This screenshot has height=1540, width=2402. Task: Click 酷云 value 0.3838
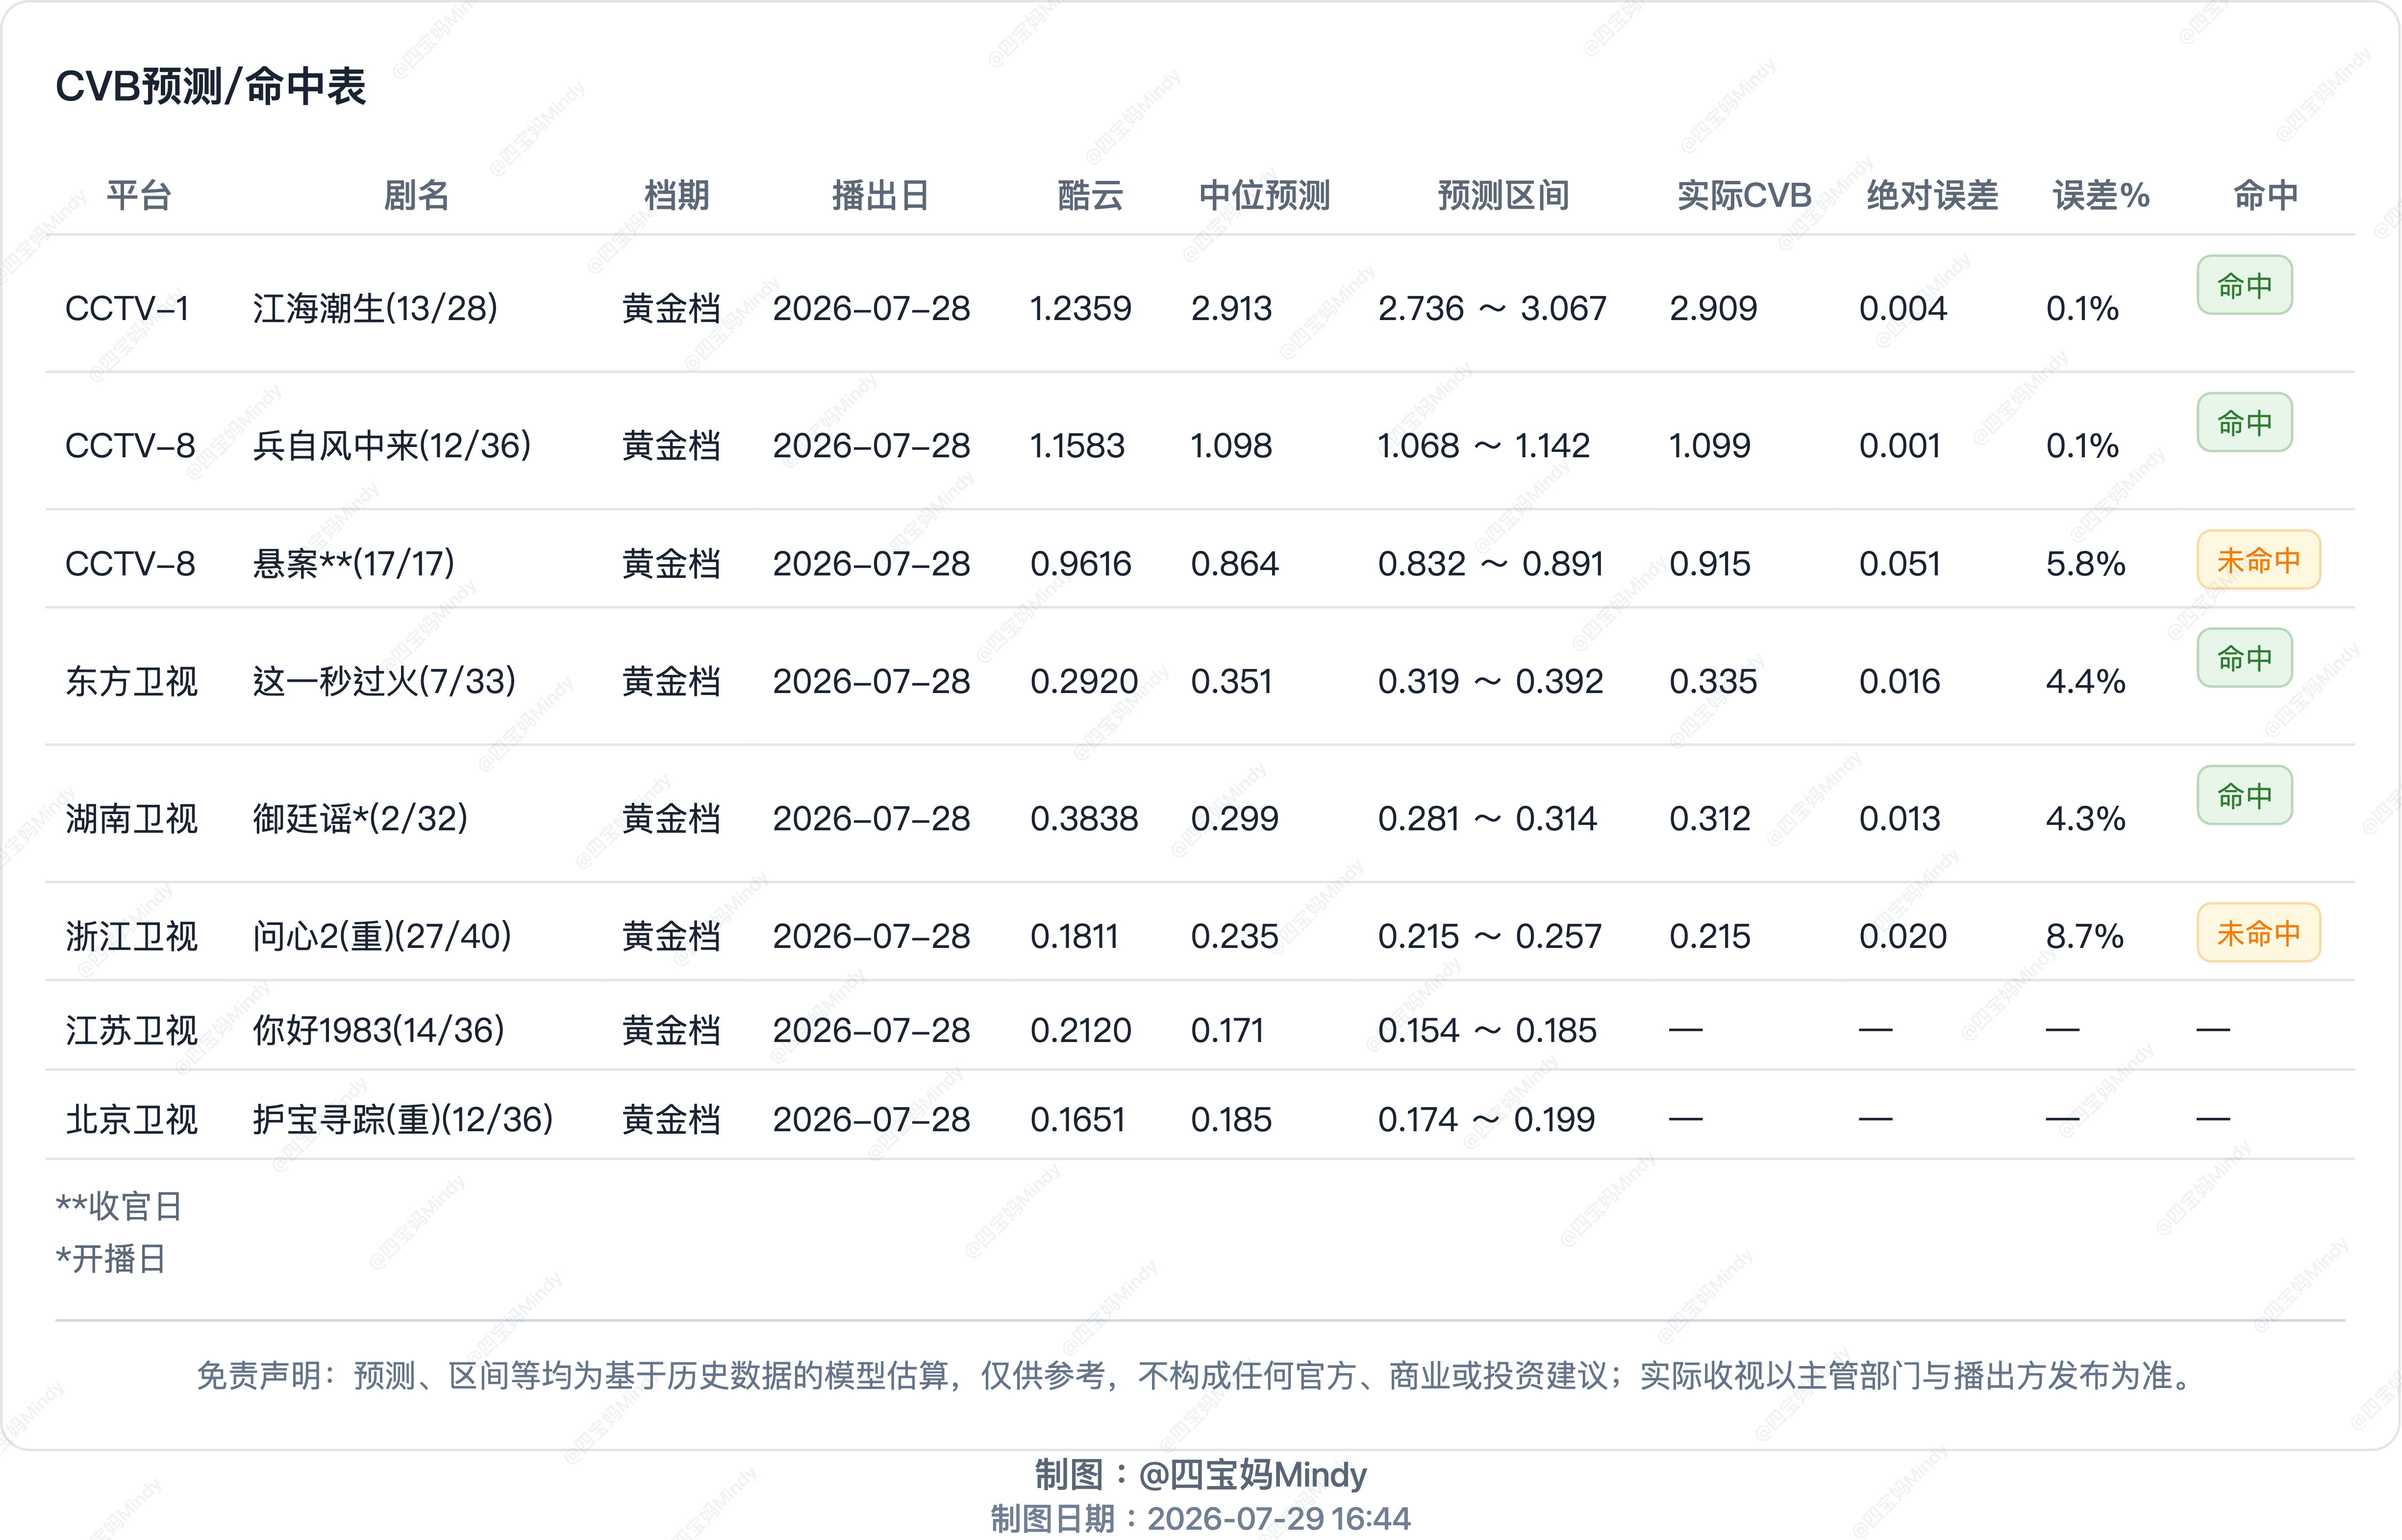point(1084,818)
